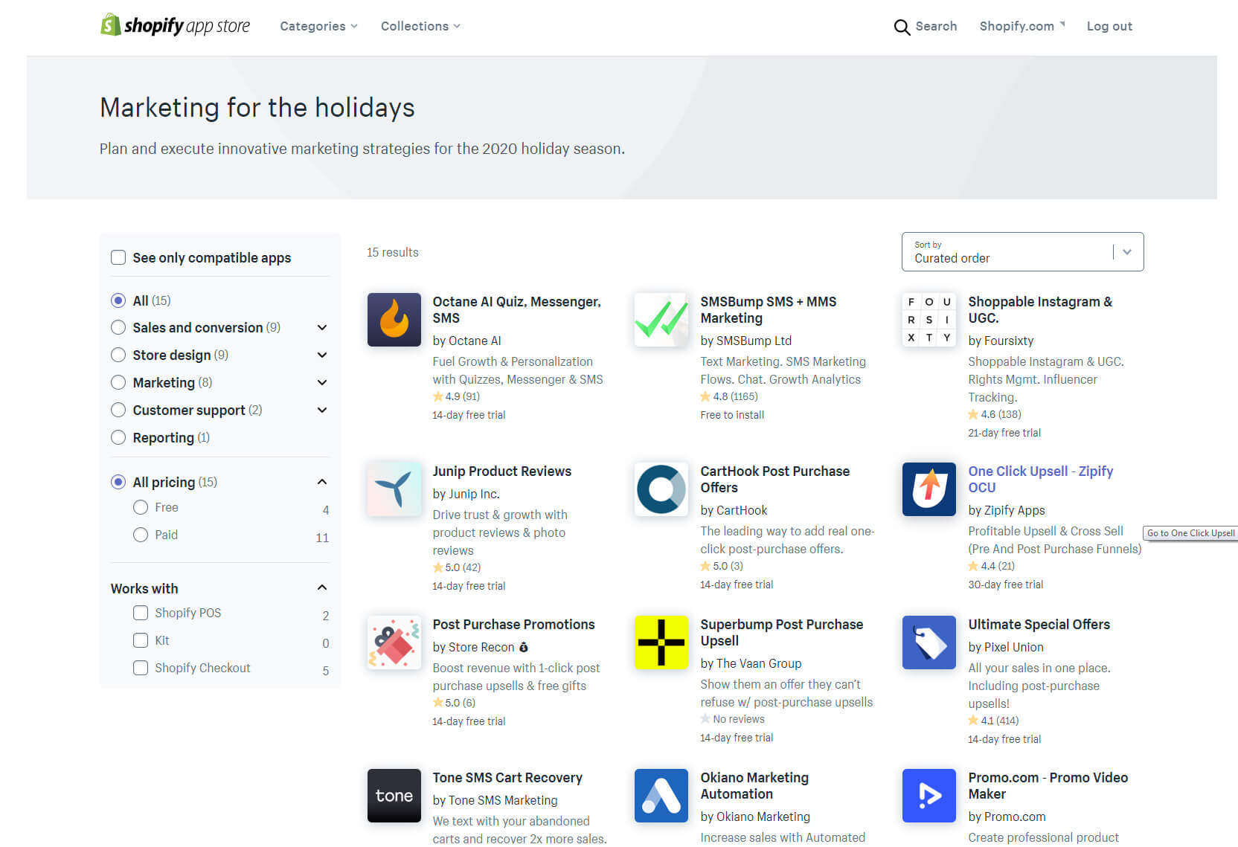Click the Search magnifier icon
This screenshot has width=1238, height=847.
coord(902,27)
